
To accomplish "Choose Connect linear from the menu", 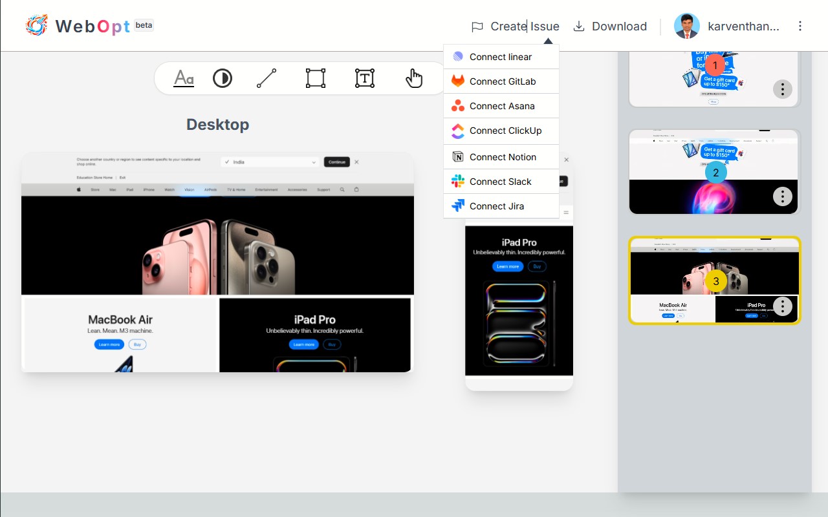I will [x=501, y=57].
